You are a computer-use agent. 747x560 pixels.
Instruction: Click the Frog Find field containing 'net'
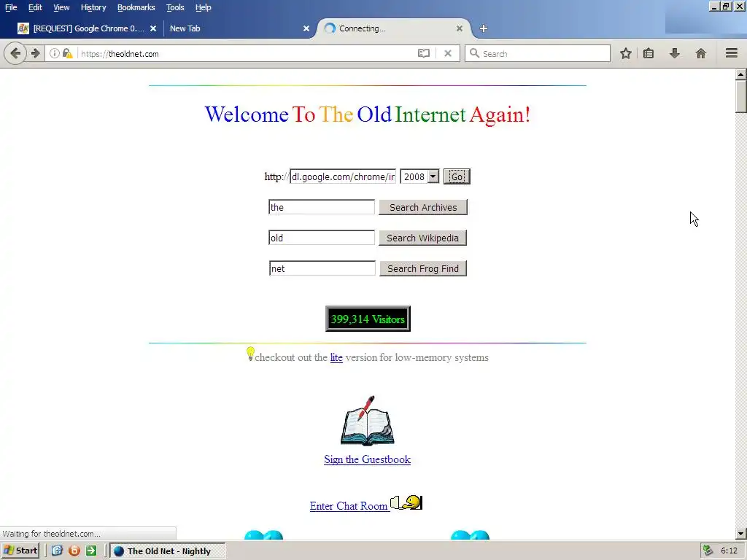pyautogui.click(x=322, y=268)
